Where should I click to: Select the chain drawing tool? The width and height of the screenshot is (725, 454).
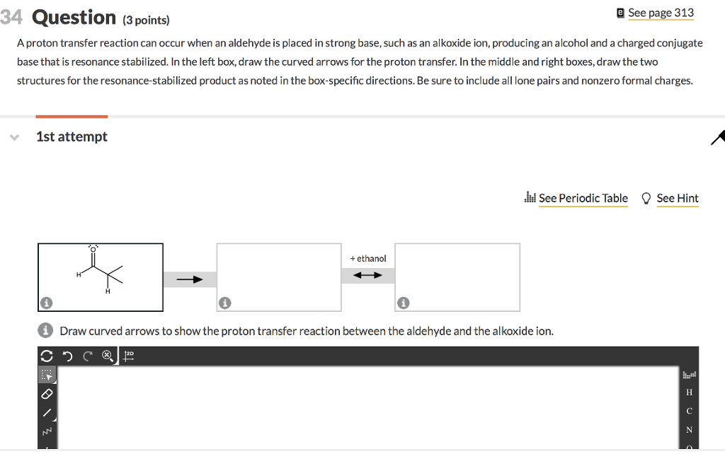tap(46, 429)
